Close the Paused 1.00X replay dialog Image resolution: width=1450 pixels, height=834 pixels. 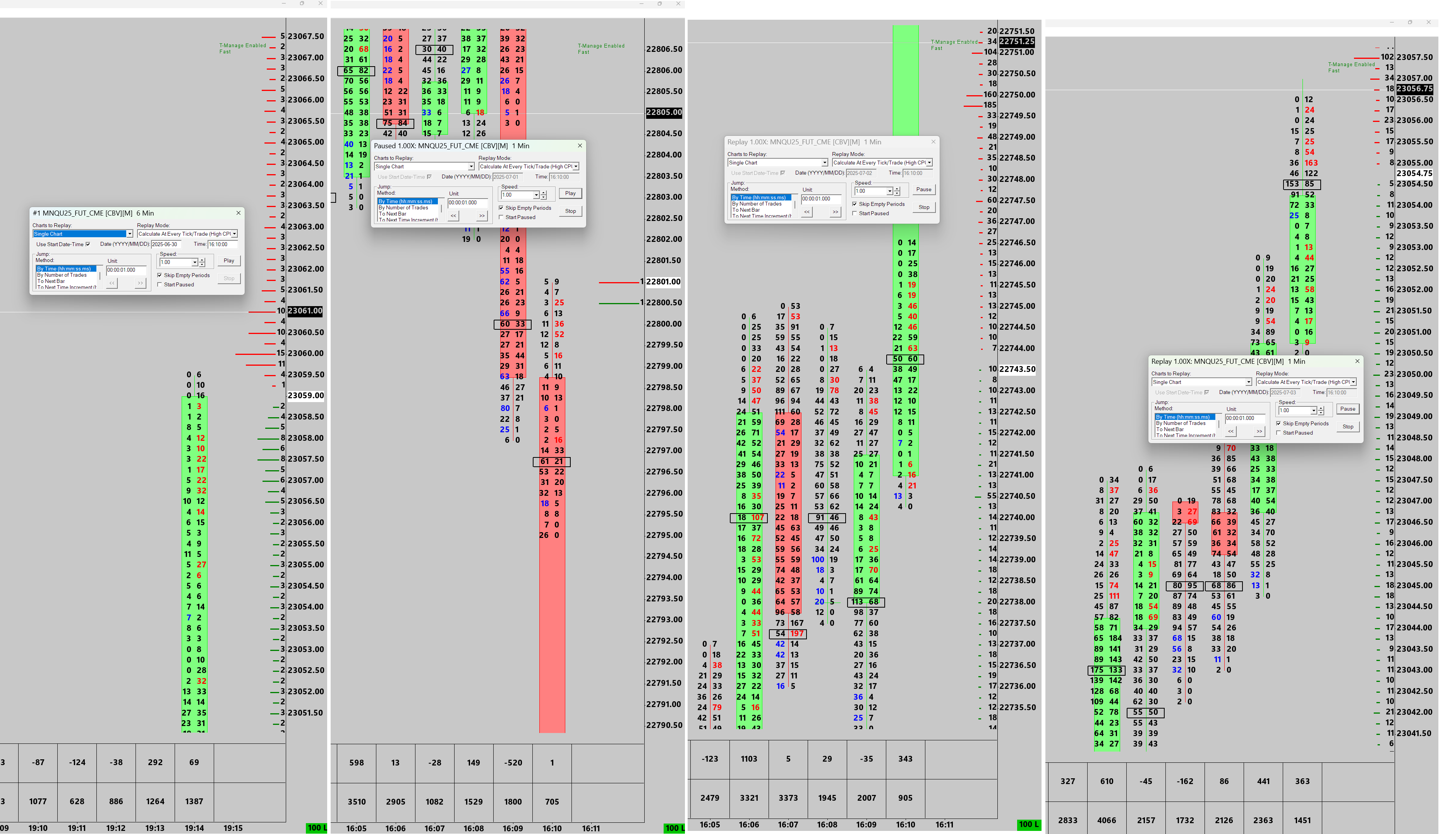point(580,146)
